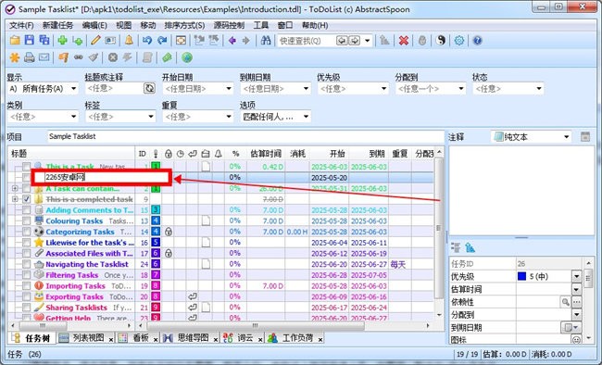Check the checkbox for Categorizing Tasks
This screenshot has height=365, width=602.
tap(26, 232)
